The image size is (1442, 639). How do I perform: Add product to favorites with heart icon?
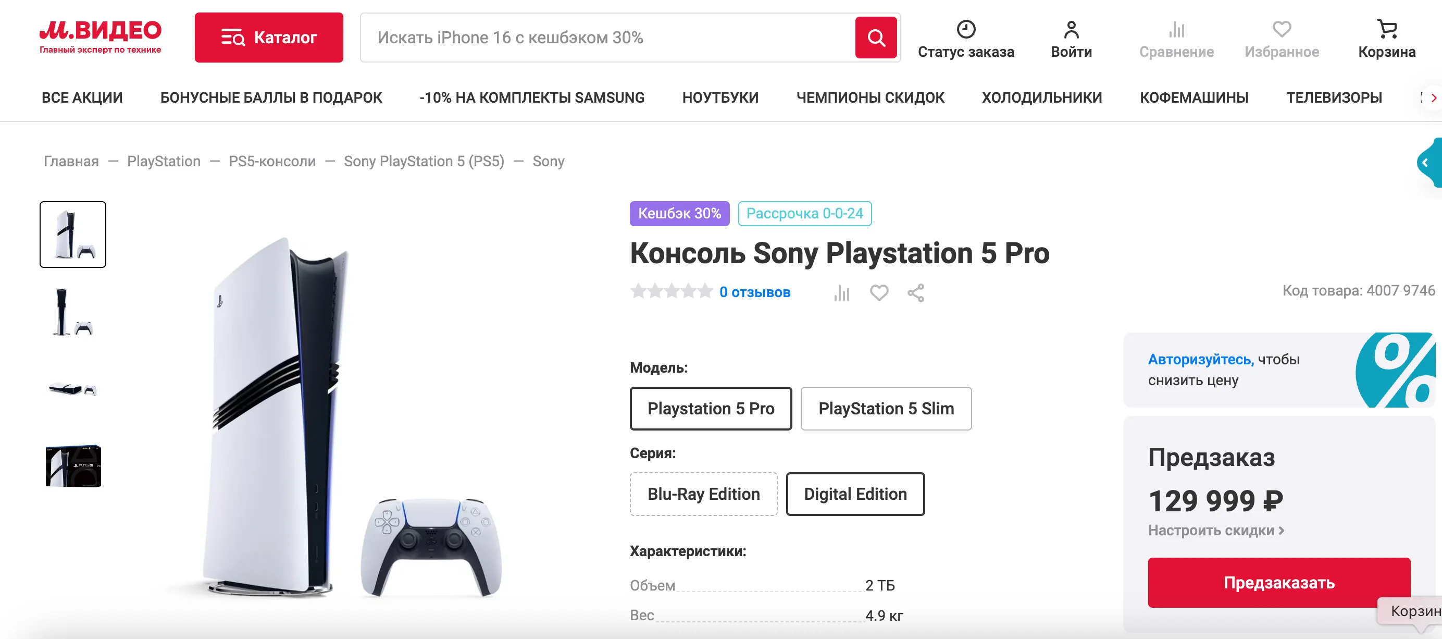[x=879, y=292]
